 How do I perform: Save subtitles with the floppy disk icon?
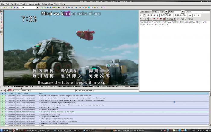(7, 8)
